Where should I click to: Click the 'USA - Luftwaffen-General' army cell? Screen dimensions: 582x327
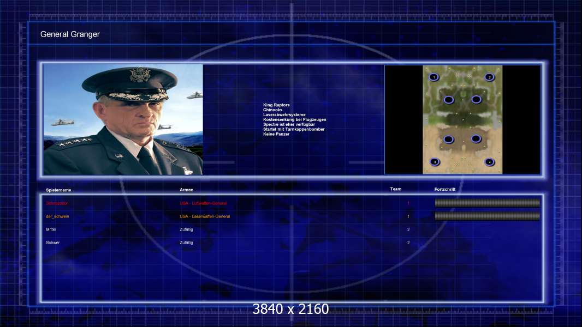(203, 203)
